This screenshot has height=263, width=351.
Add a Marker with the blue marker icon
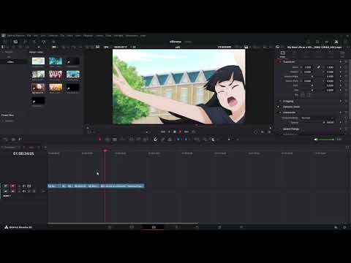[x=186, y=140]
